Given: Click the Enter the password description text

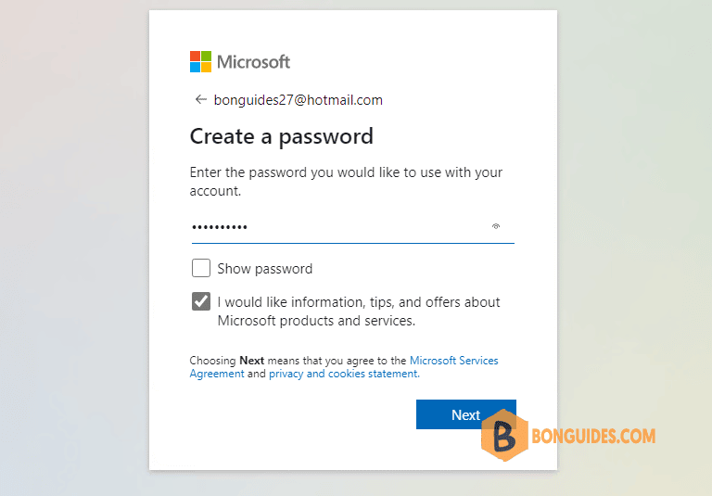Looking at the screenshot, I should coord(346,182).
